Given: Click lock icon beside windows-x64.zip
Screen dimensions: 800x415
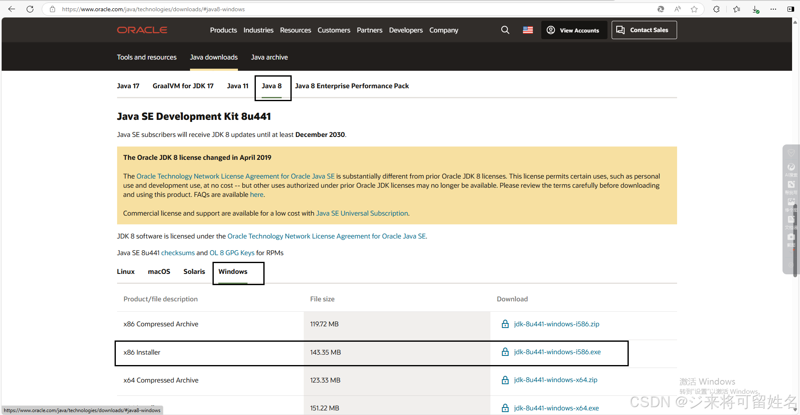Looking at the screenshot, I should 505,380.
